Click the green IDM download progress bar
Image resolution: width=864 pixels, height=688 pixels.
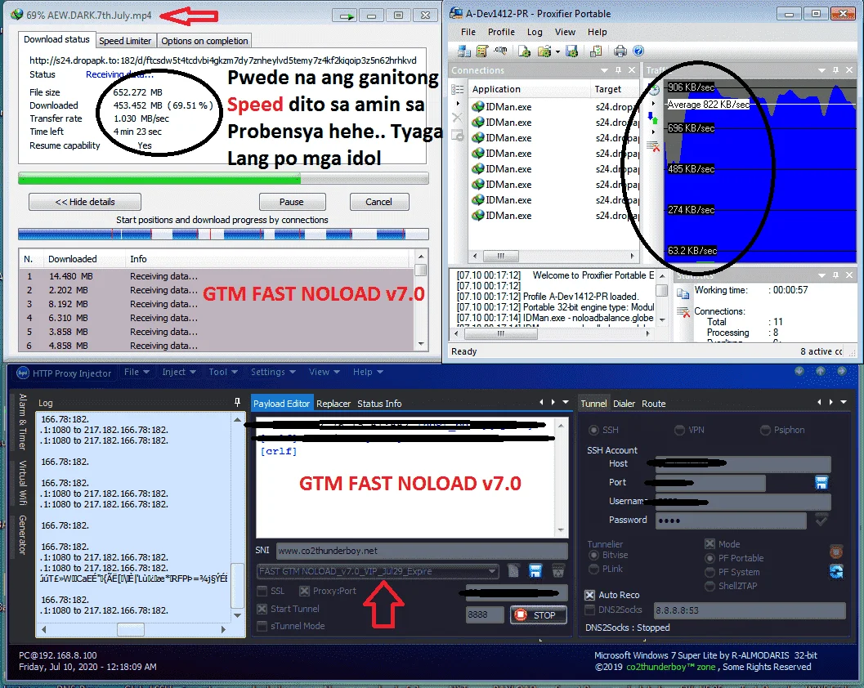click(223, 178)
